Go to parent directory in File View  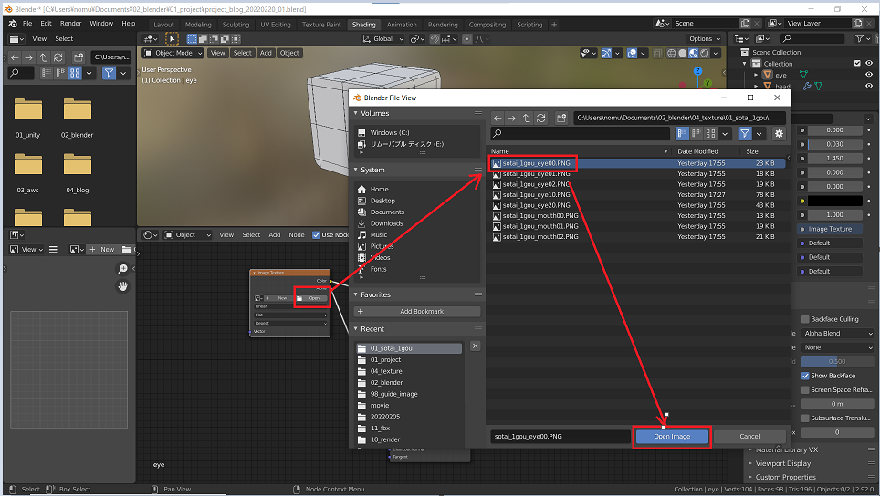click(x=526, y=118)
